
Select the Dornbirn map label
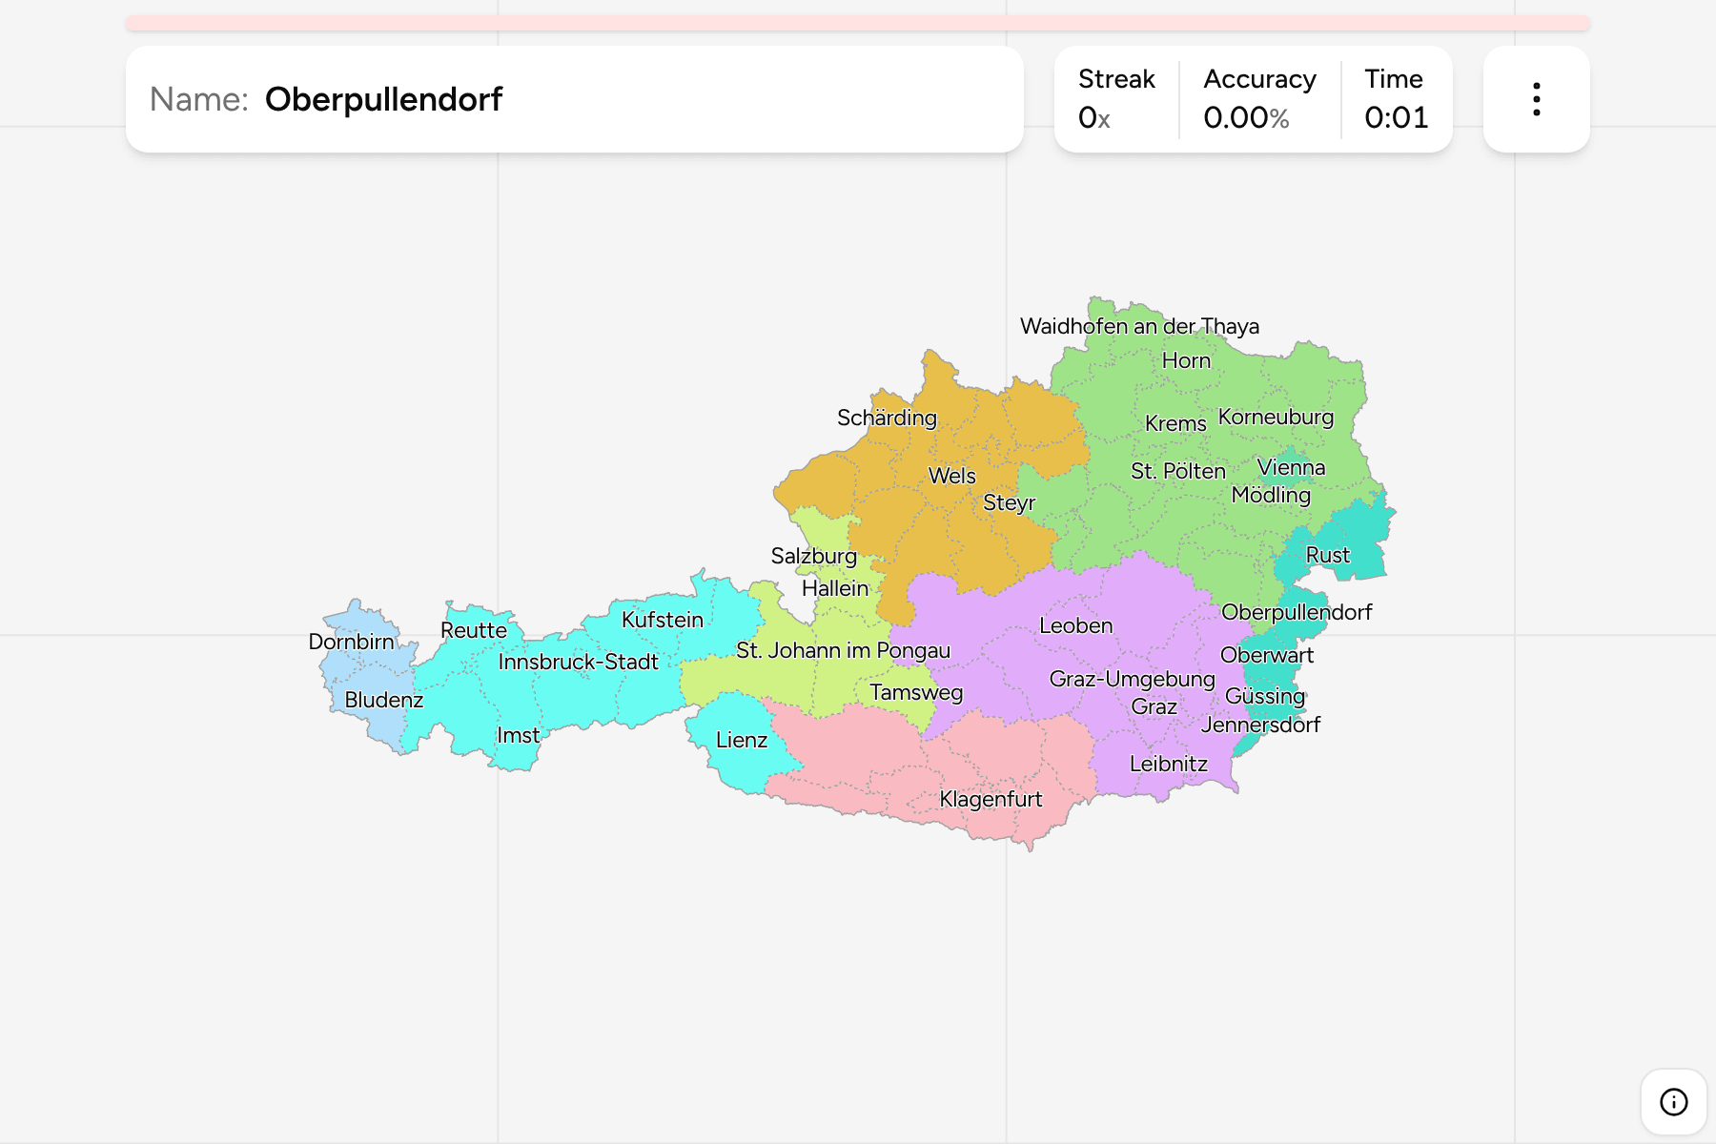tap(351, 642)
